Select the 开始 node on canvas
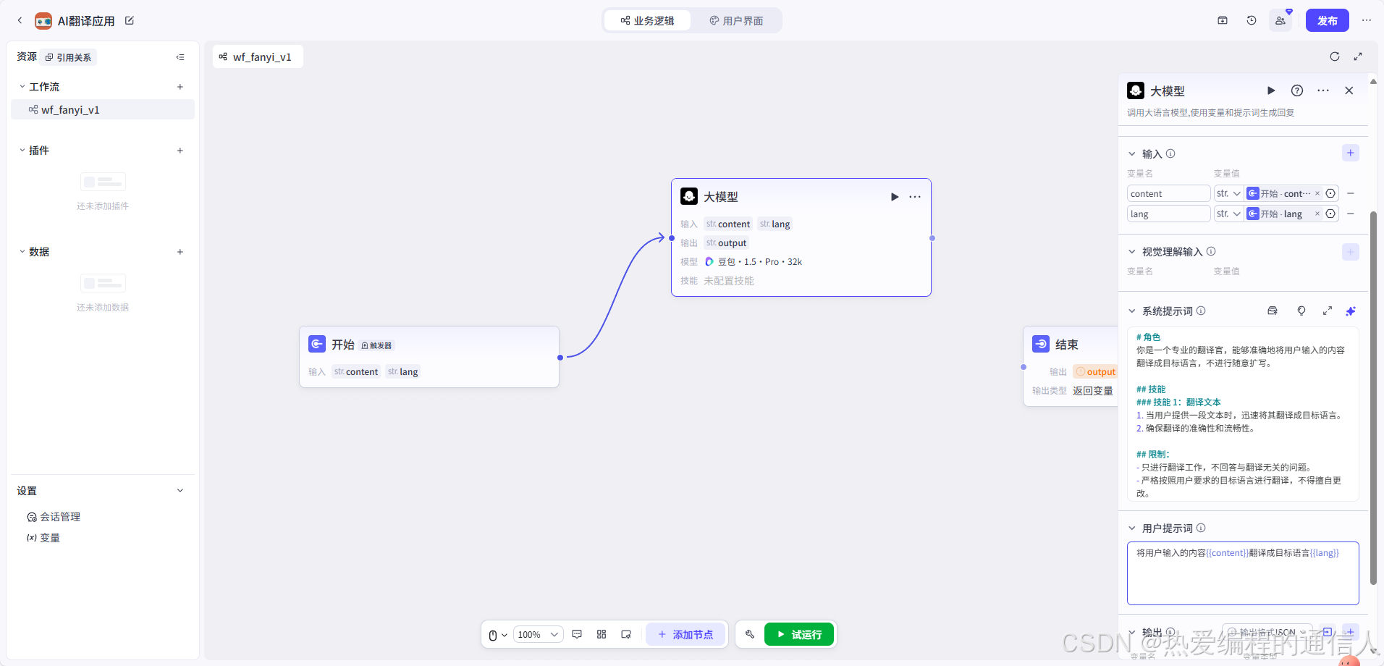This screenshot has width=1384, height=666. point(429,356)
